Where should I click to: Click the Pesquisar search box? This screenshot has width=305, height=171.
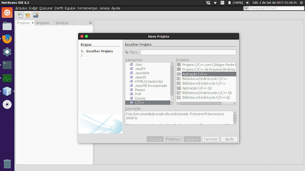274,8
